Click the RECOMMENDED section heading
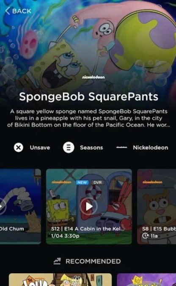 click(93, 261)
